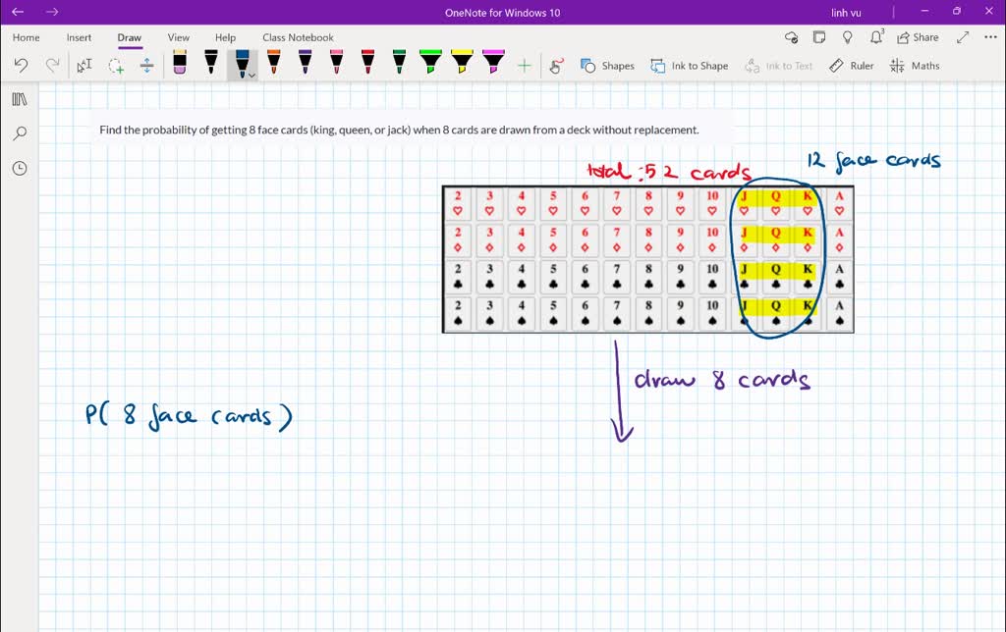The height and width of the screenshot is (632, 1006).
Task: Open the Insert tab
Action: (x=79, y=37)
